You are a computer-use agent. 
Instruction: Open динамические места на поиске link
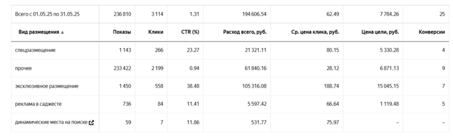(x=51, y=123)
